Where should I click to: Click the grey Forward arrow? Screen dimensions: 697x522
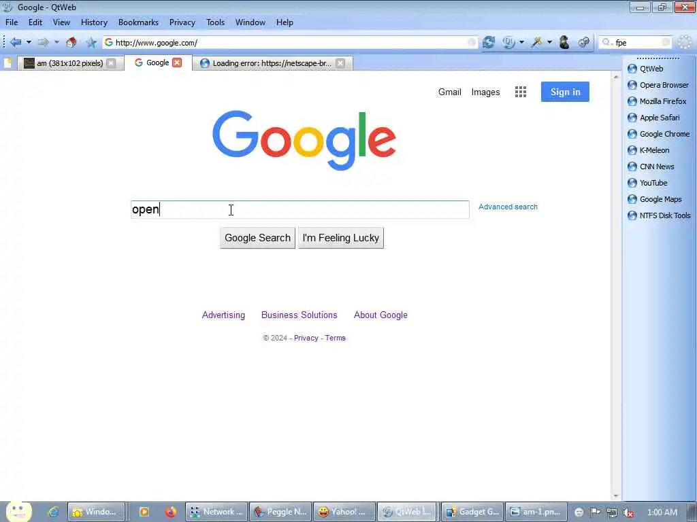click(x=43, y=43)
